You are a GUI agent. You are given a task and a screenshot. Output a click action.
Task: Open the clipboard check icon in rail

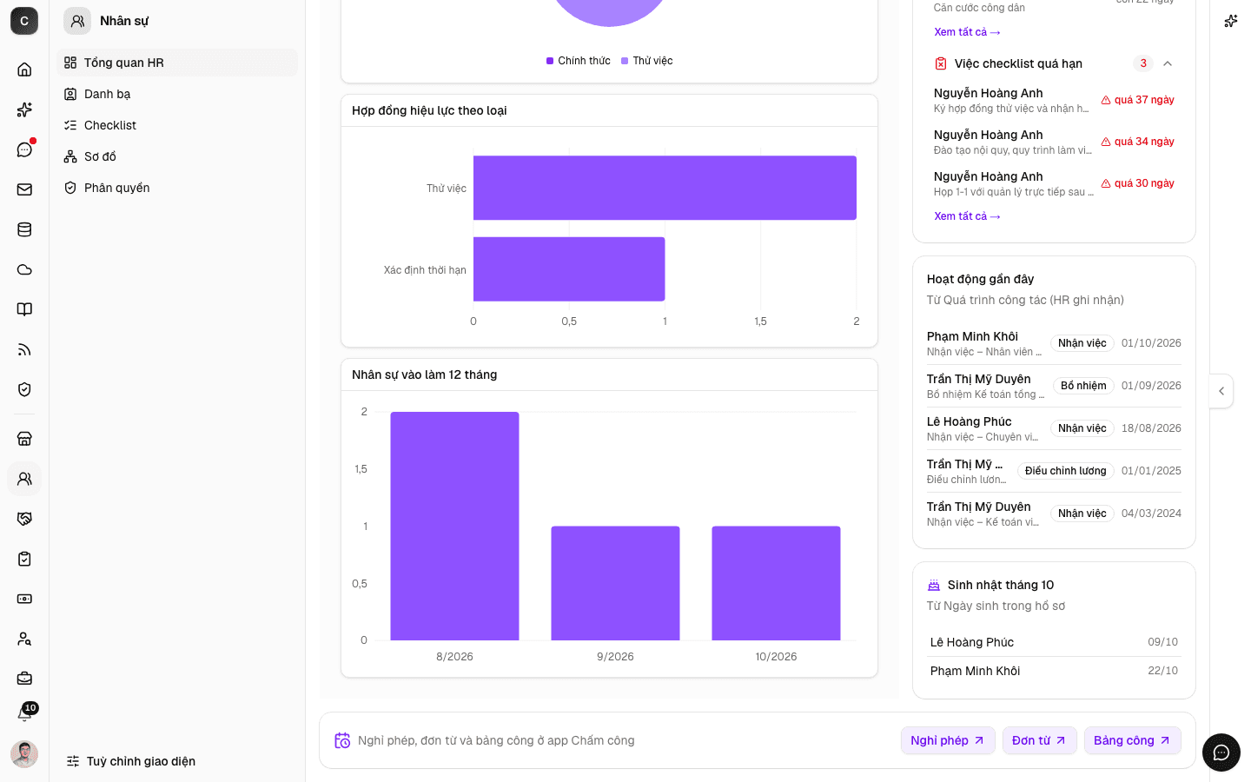24,559
